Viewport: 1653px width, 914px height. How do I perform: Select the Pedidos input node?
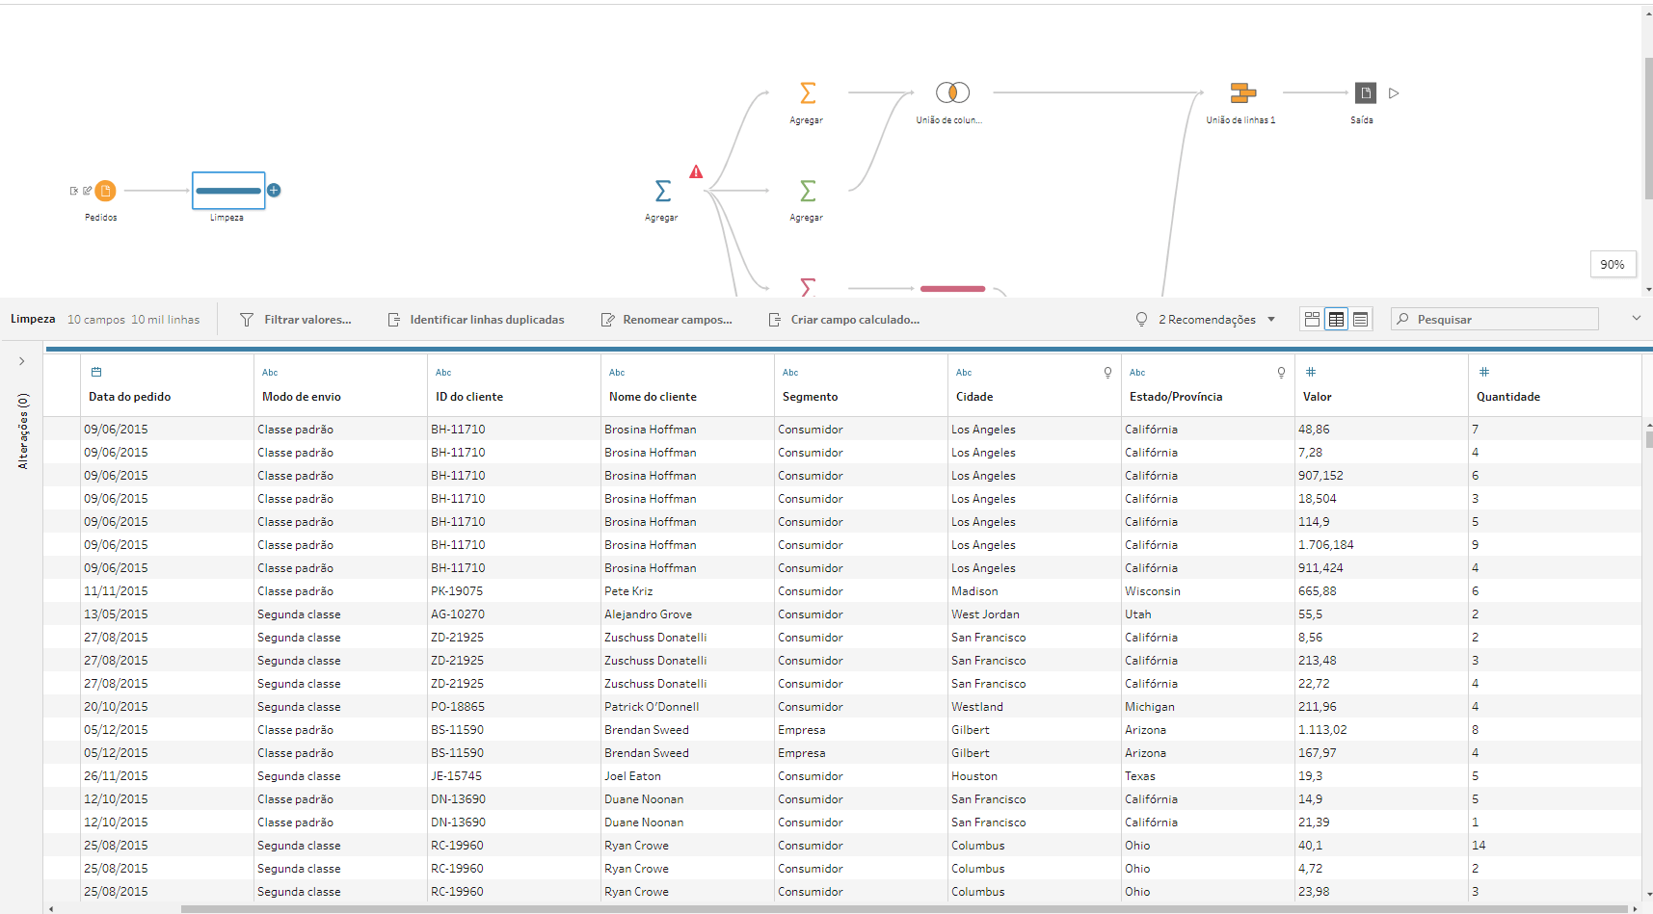(105, 191)
